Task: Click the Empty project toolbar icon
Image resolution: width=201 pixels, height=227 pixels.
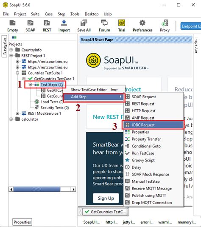Action: click(x=13, y=23)
